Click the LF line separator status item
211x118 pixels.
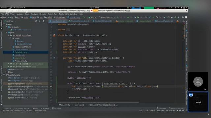pos(147,111)
